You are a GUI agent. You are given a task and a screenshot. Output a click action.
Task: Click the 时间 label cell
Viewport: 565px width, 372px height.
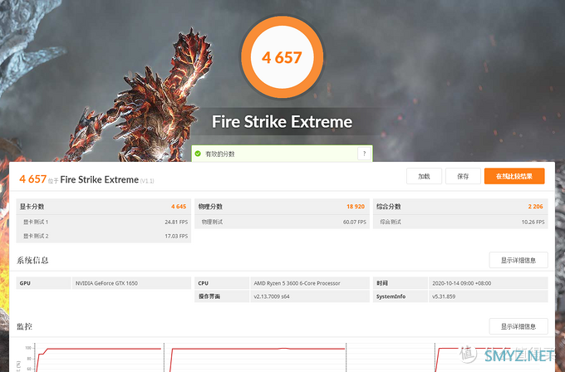click(x=400, y=283)
